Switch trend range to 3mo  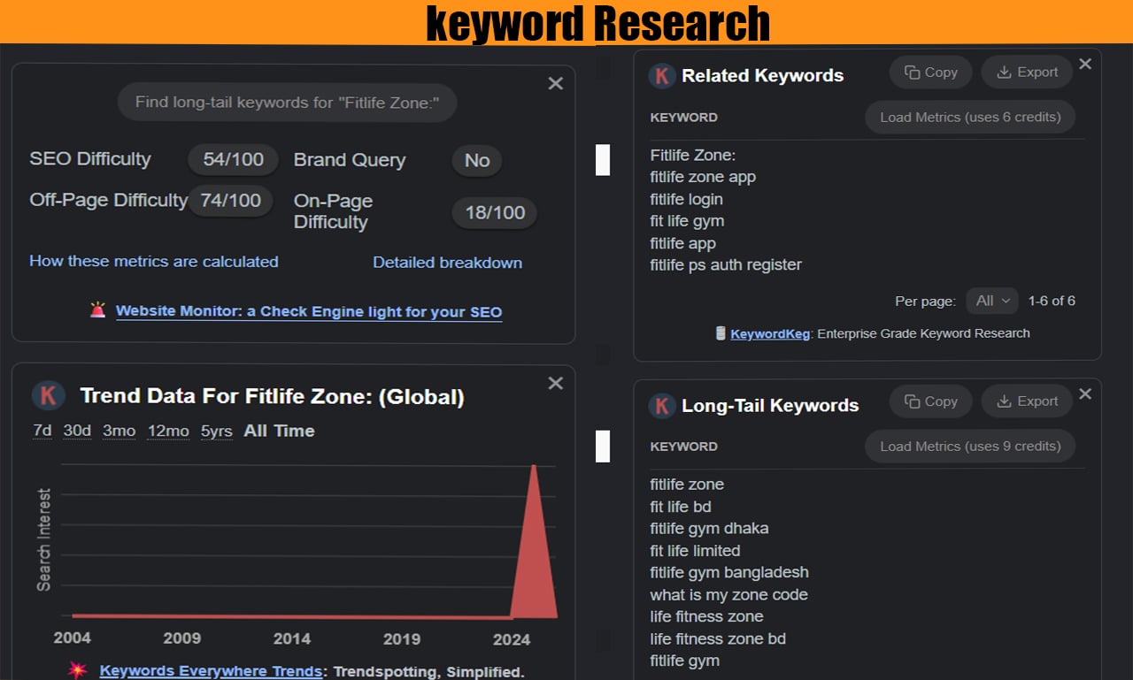coord(119,432)
